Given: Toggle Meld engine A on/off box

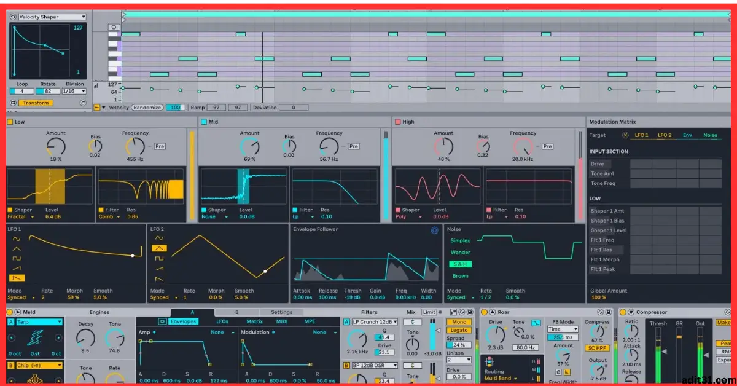Looking at the screenshot, I should pos(11,321).
